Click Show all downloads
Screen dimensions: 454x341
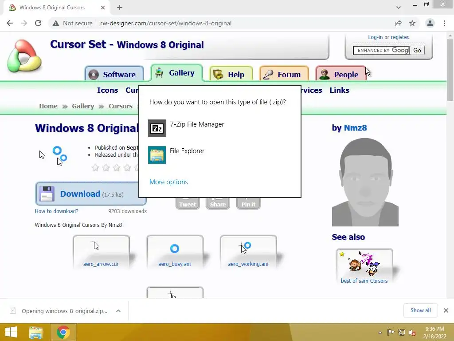(420, 310)
